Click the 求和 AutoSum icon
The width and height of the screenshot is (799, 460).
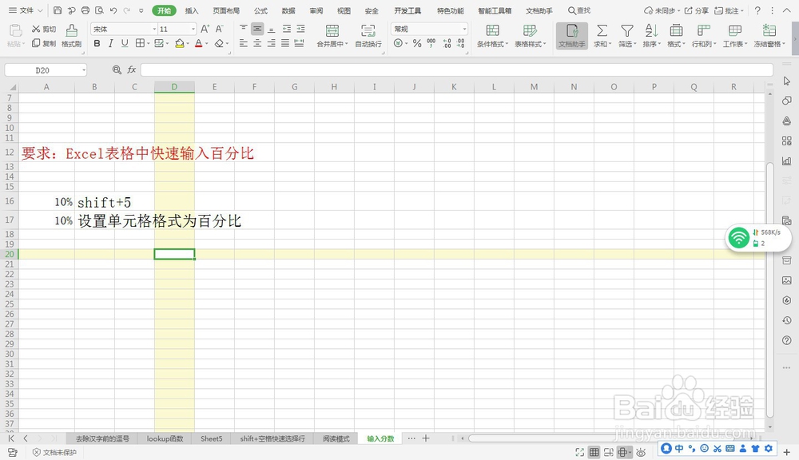click(603, 35)
